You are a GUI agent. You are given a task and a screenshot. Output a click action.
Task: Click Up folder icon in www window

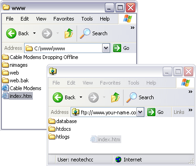tap(69, 33)
